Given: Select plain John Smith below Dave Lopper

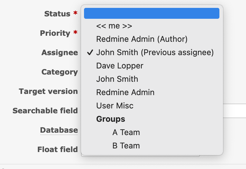Looking at the screenshot, I should coord(117,79).
